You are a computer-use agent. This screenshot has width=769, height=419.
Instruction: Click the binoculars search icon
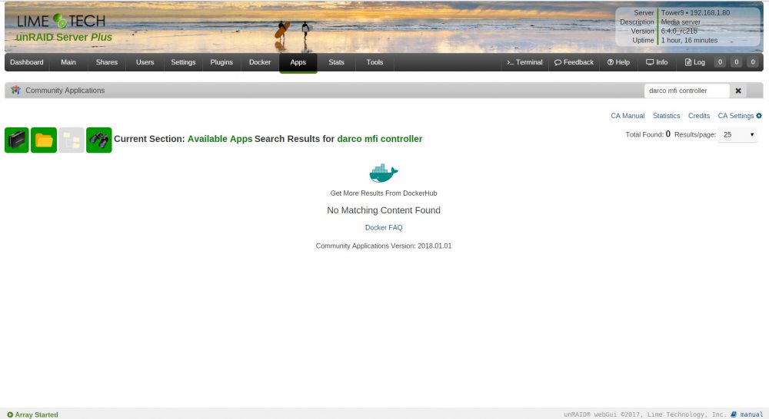[x=99, y=140]
